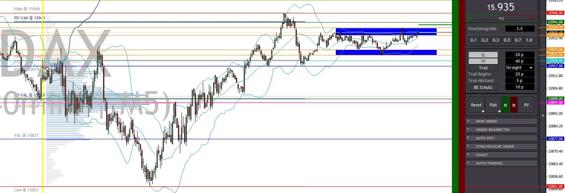Collapse the order panel with the side arrow

click(543, 115)
